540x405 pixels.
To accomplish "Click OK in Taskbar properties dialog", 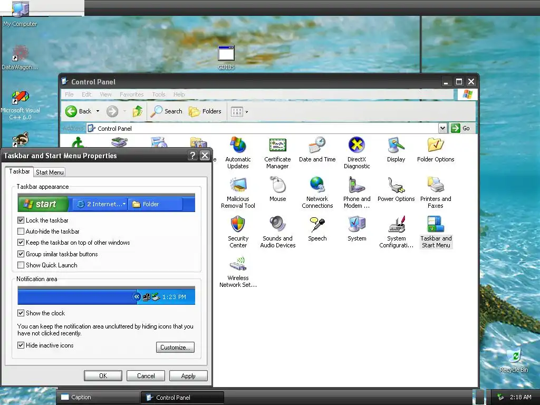I will pyautogui.click(x=103, y=375).
